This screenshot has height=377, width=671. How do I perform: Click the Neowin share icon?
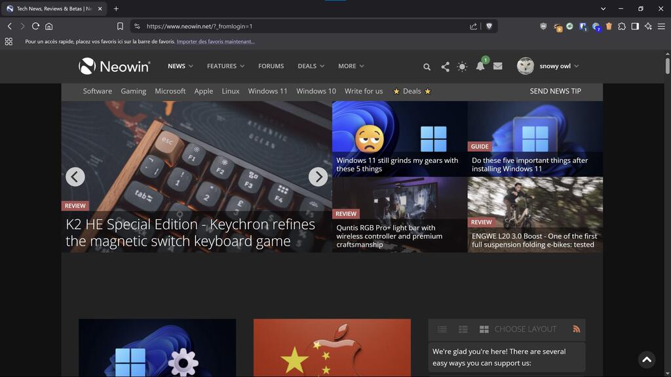[x=445, y=67]
